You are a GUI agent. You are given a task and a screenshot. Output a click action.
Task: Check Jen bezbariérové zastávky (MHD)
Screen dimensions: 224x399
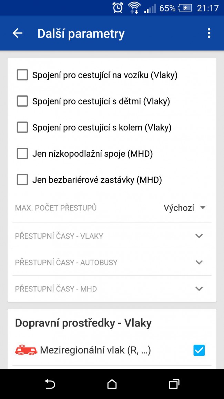[x=22, y=180]
